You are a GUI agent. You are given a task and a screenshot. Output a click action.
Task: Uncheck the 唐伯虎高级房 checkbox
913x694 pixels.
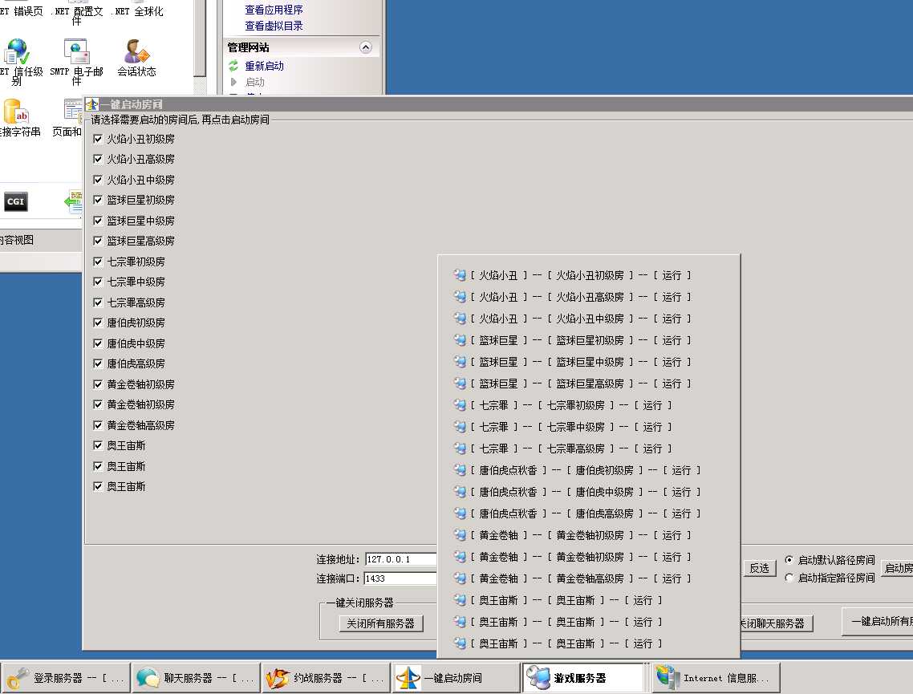98,363
